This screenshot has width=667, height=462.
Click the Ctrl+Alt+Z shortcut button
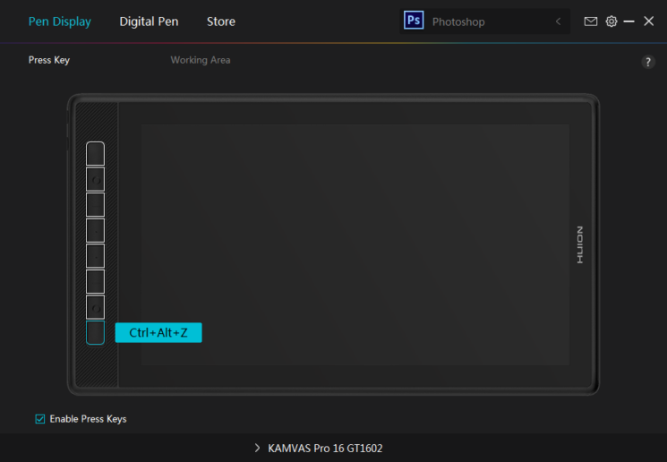(x=158, y=332)
